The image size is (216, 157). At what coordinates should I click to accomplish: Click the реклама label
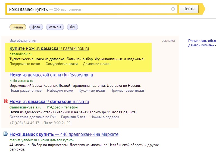168,41
